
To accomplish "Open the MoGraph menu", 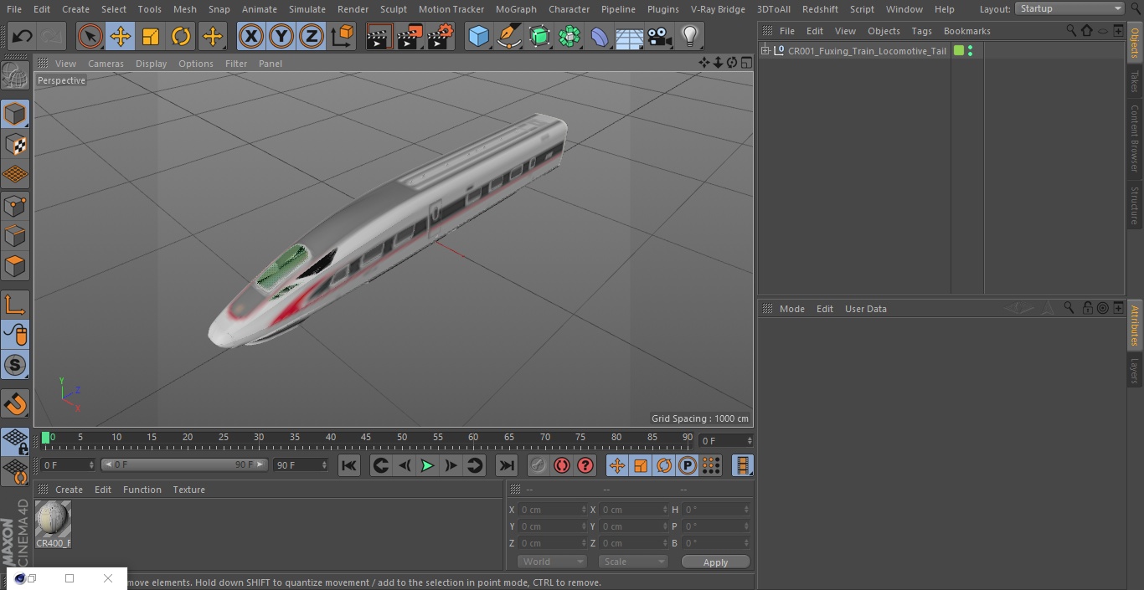I will pyautogui.click(x=516, y=9).
